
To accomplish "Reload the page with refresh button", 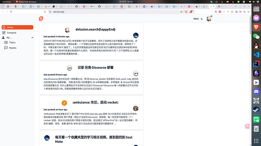I will [x=11, y=12].
